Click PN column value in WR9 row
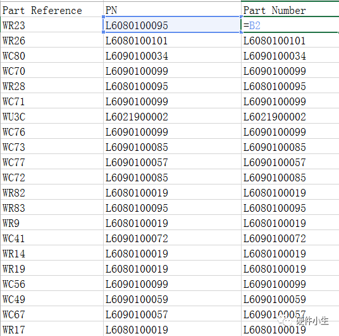 172,223
